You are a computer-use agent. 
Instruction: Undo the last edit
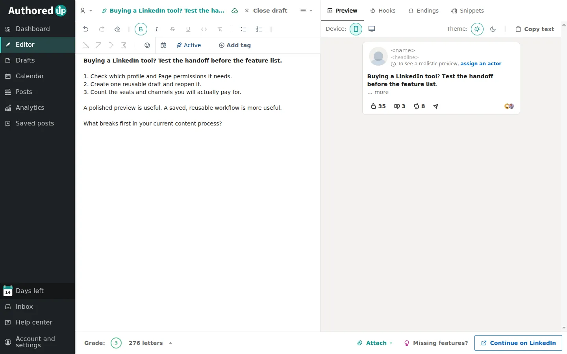(x=86, y=29)
